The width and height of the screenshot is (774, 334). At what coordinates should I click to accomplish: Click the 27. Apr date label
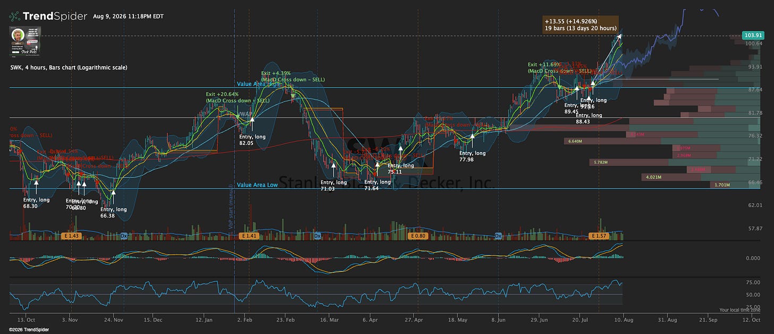tap(413, 320)
